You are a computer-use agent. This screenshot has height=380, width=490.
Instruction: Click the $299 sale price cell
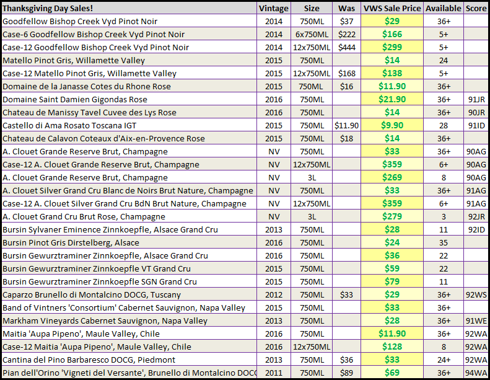click(392, 48)
